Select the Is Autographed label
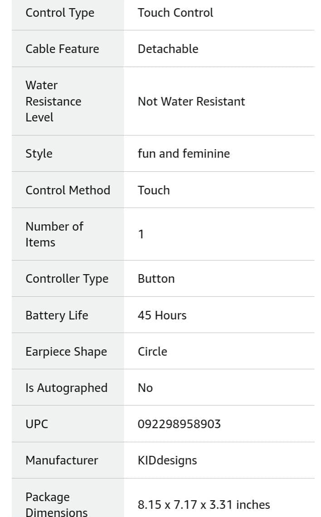 (66, 388)
